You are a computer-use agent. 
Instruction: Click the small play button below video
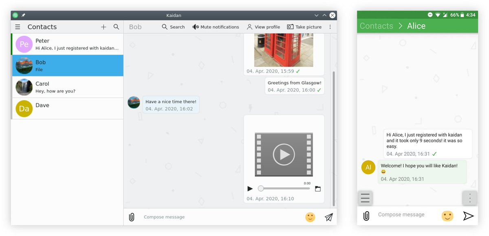click(250, 188)
